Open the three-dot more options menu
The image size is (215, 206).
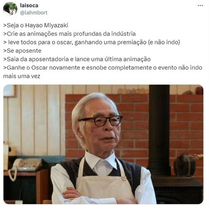point(200,5)
